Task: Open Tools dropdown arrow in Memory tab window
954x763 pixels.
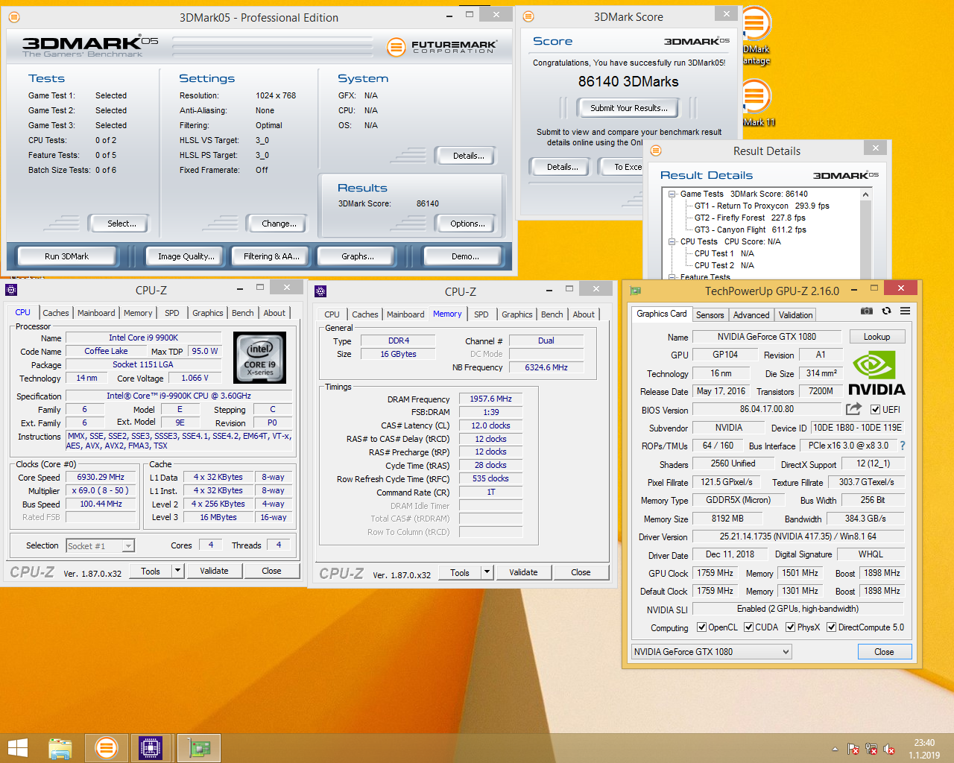Action: pyautogui.click(x=487, y=572)
